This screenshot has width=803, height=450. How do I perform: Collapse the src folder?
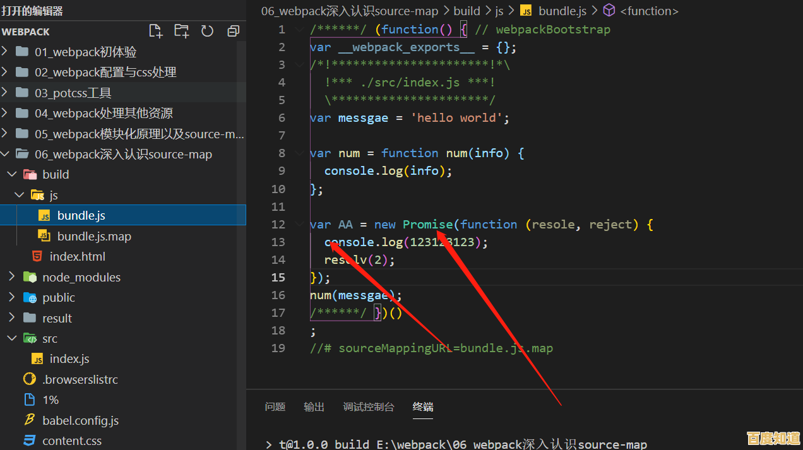(x=12, y=338)
